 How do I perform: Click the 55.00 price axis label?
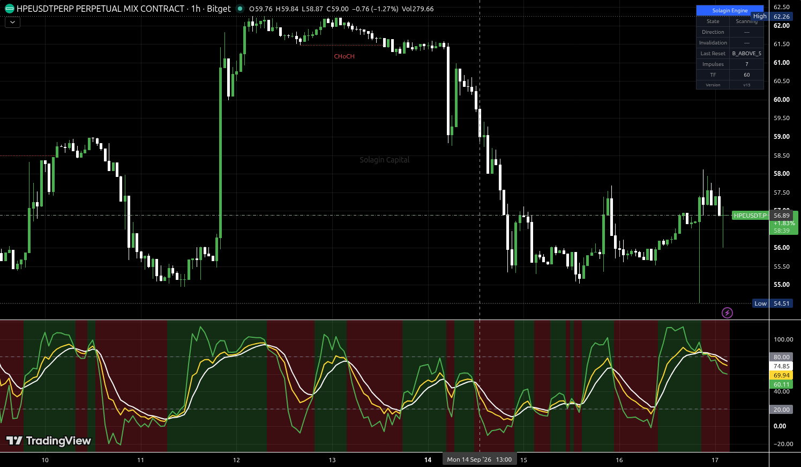coord(782,285)
